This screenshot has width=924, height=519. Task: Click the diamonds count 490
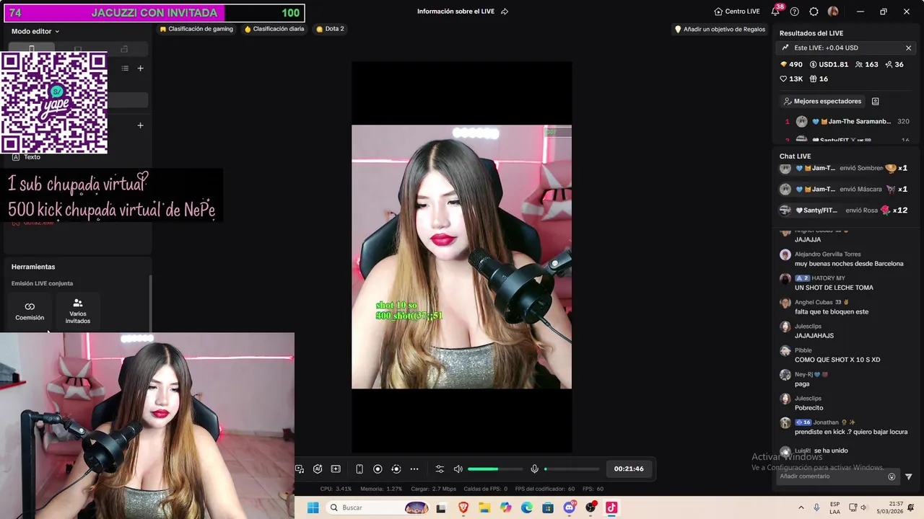coord(791,64)
